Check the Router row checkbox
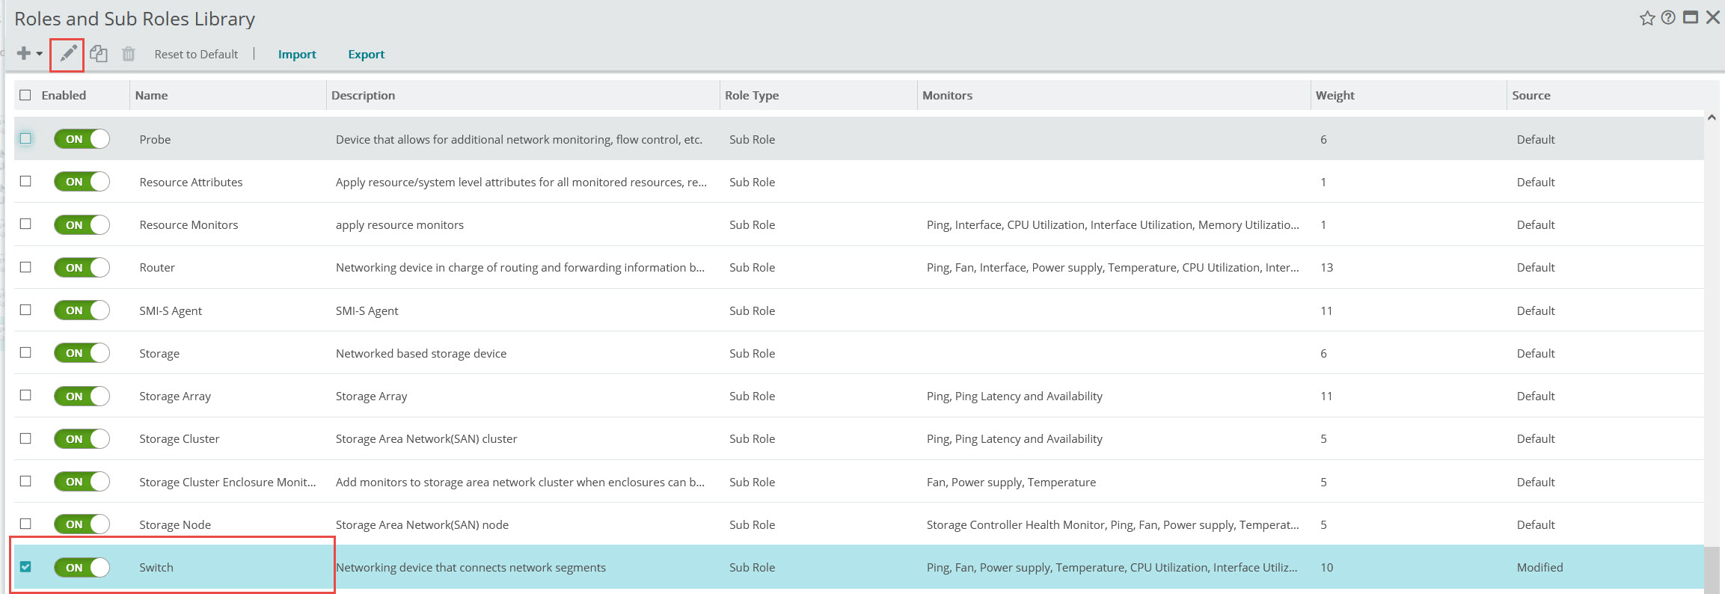This screenshot has height=594, width=1725. pos(25,267)
